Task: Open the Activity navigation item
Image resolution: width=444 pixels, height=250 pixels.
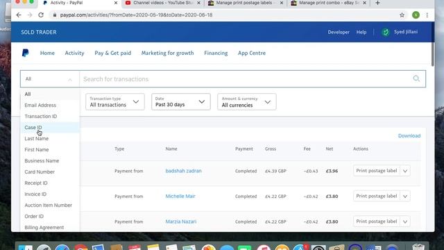Action: click(74, 53)
